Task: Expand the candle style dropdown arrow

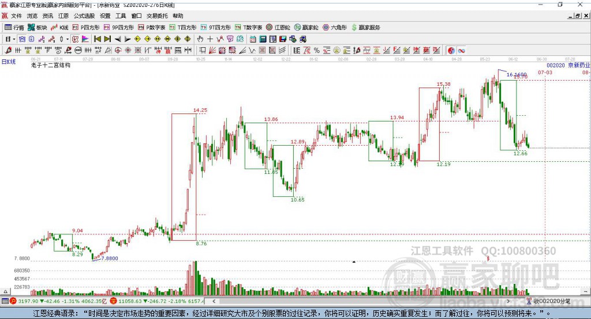Action: pyautogui.click(x=68, y=39)
